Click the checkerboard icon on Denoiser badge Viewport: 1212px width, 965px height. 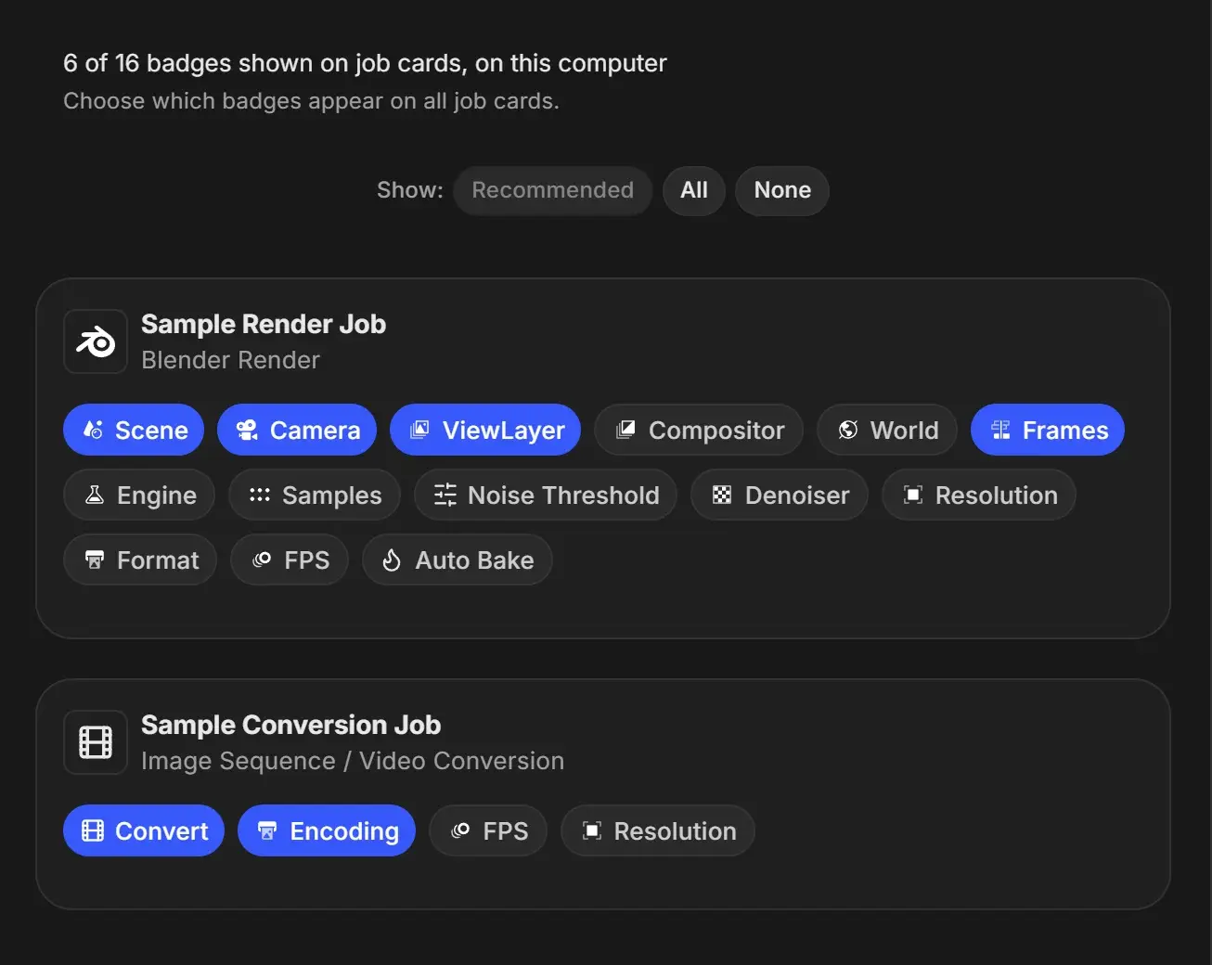(722, 495)
